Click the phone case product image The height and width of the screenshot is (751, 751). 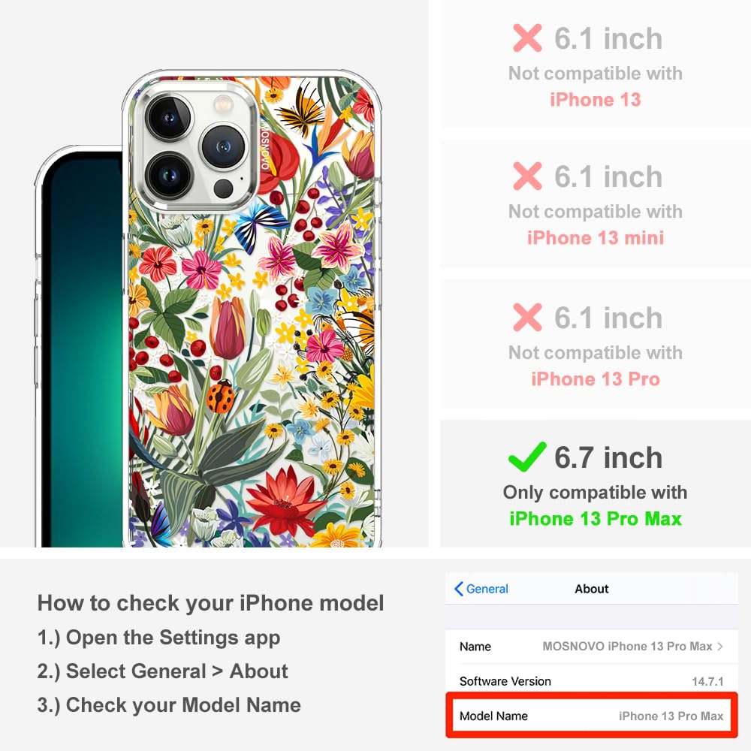coord(252,309)
